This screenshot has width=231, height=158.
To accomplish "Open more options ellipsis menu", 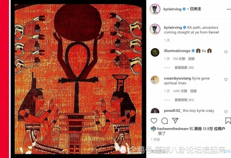I will point(228,9).
